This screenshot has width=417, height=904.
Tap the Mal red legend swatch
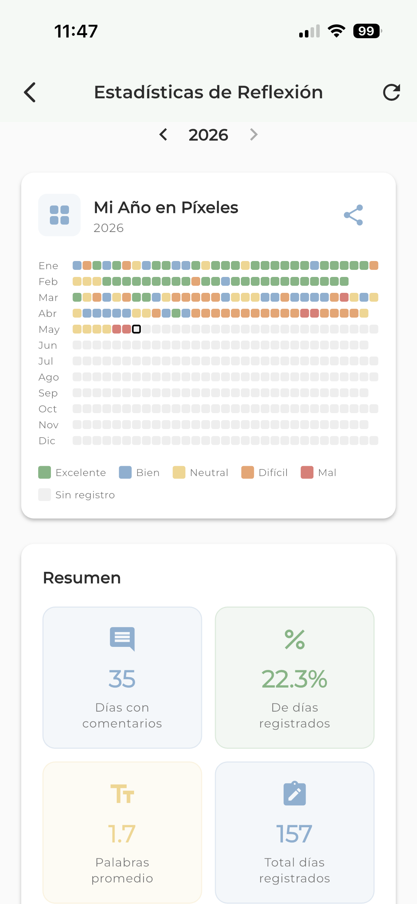tap(307, 473)
